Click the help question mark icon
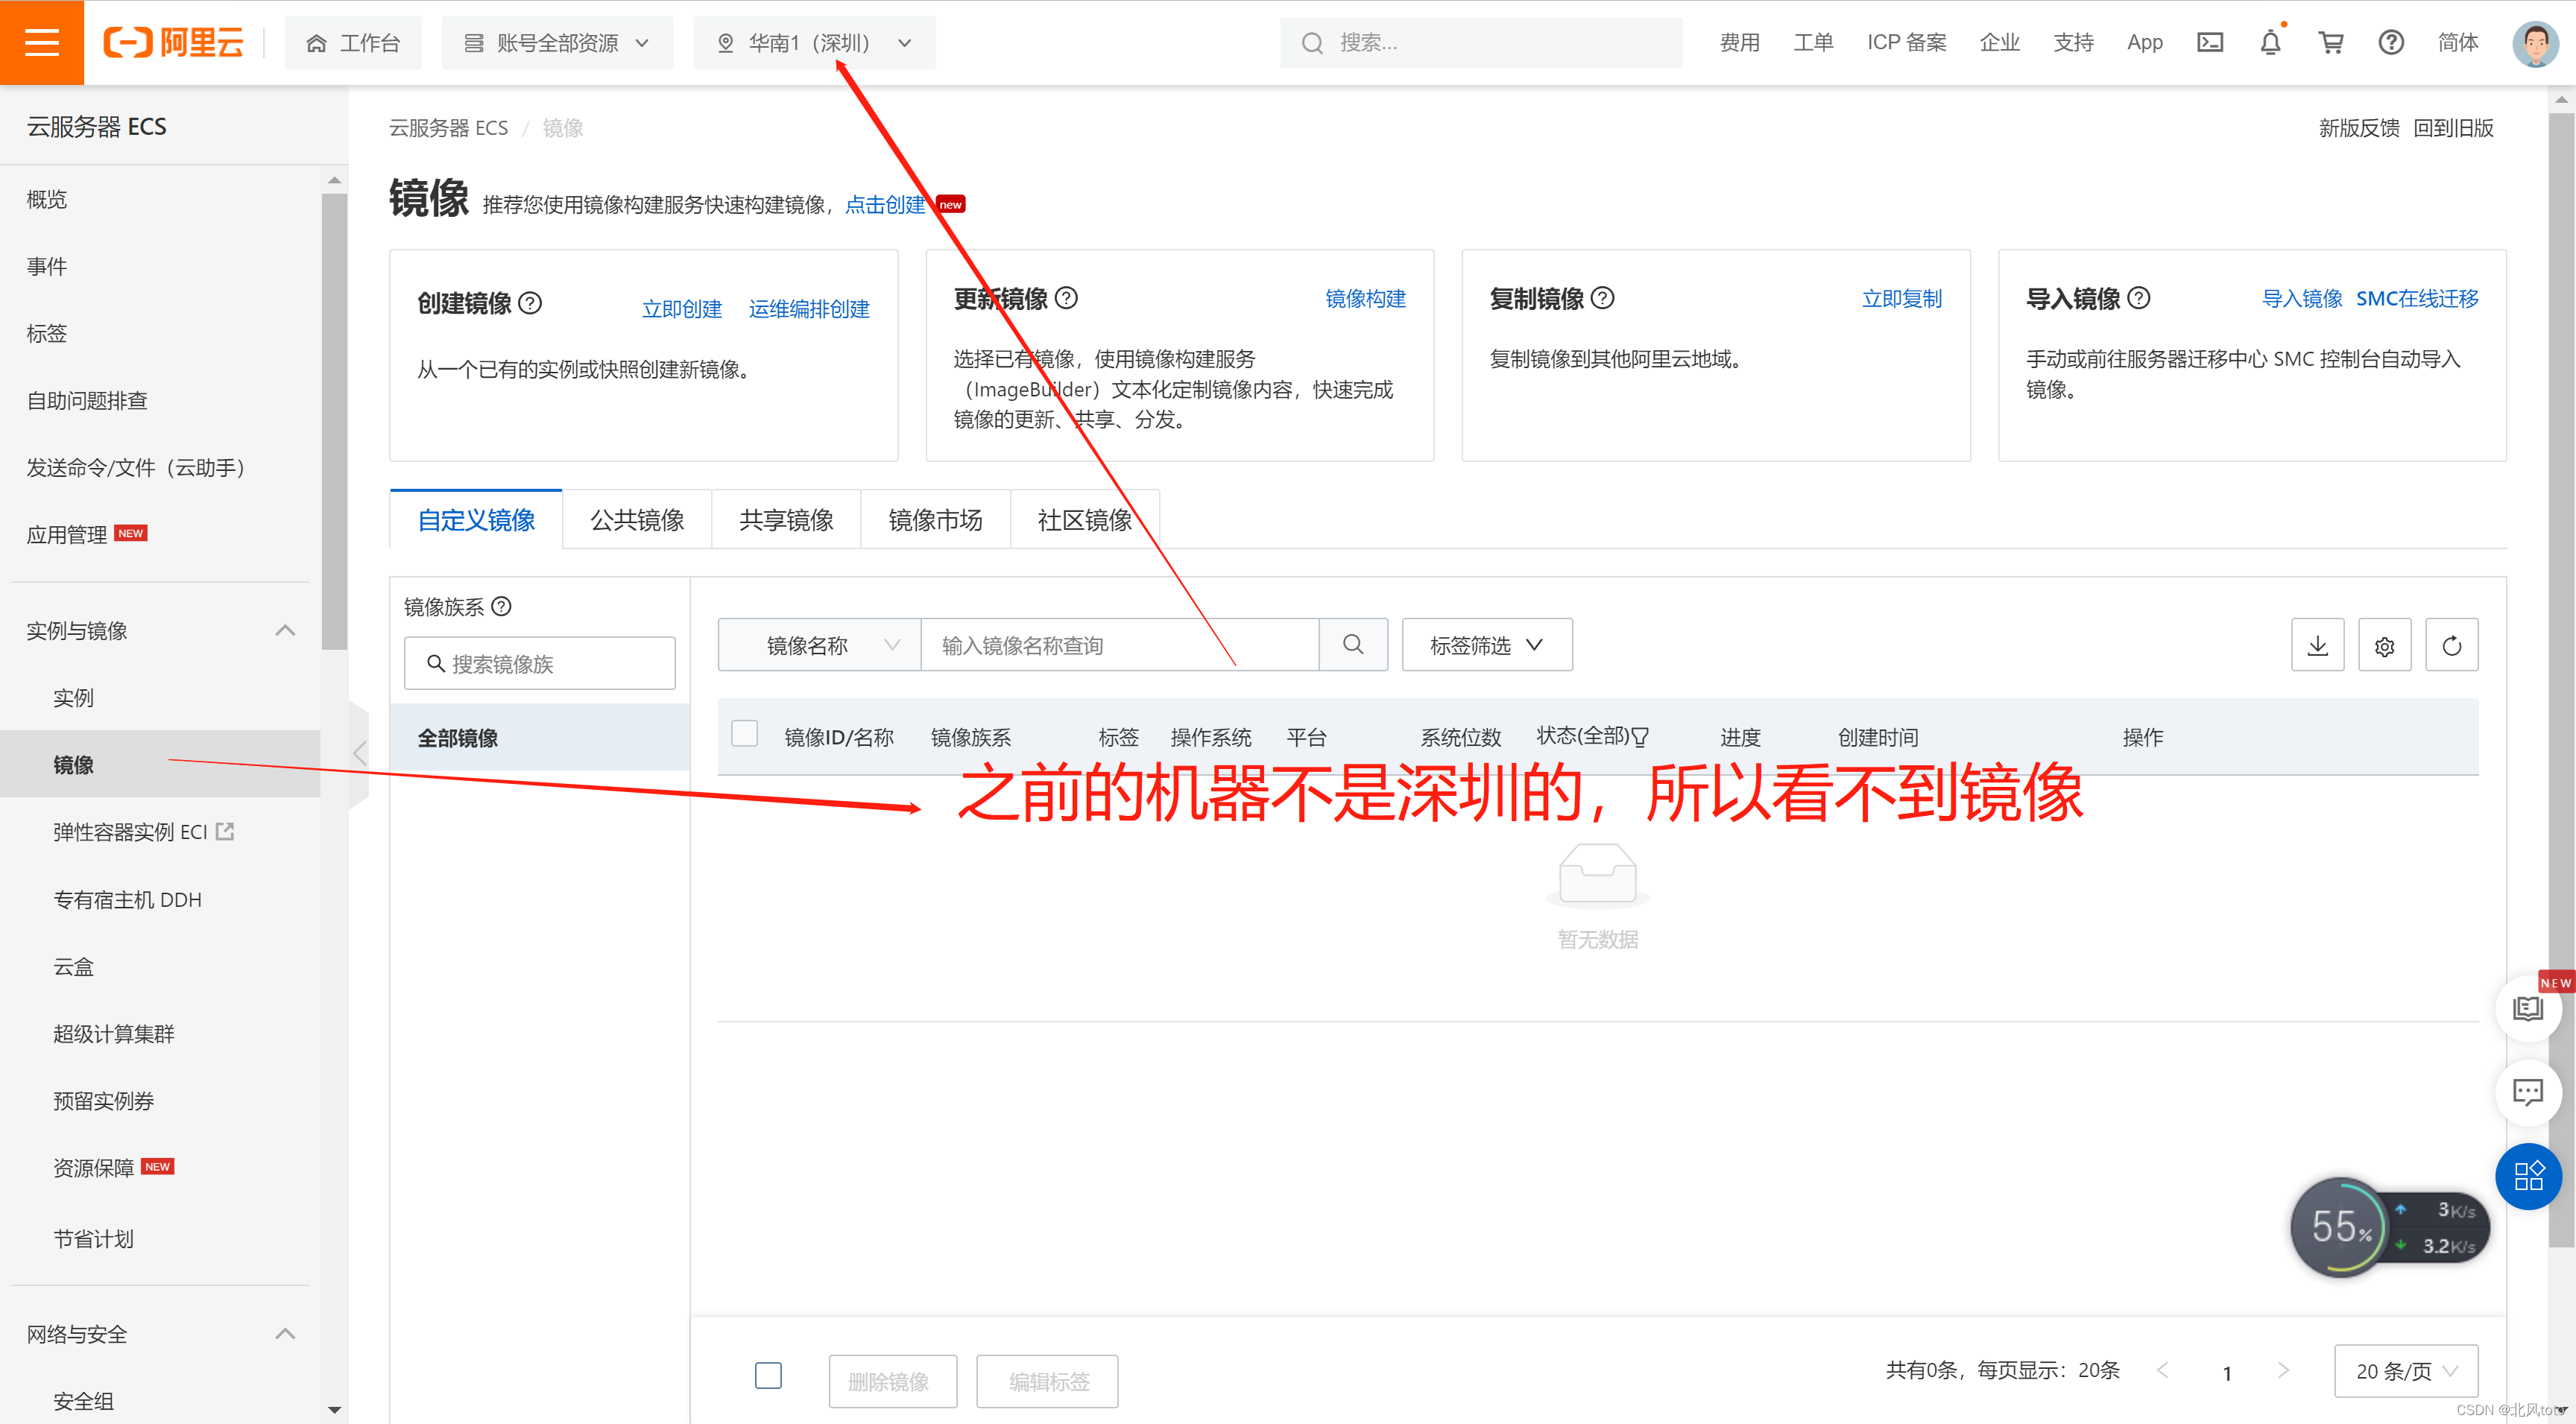Screen dimensions: 2576x1424 pos(2390,42)
